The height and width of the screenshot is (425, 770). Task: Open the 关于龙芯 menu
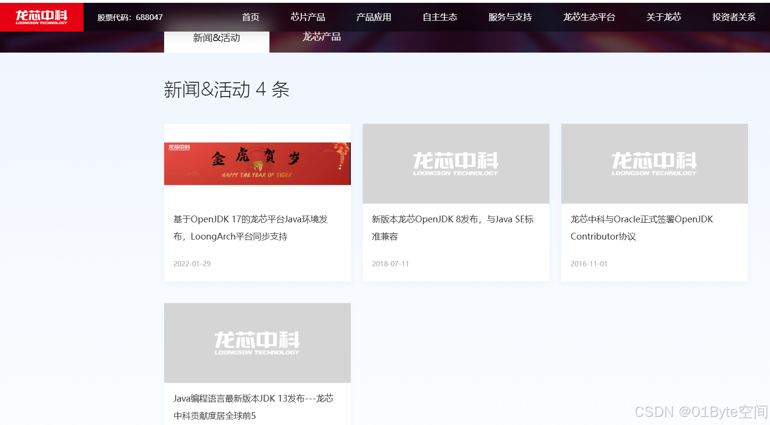click(664, 17)
